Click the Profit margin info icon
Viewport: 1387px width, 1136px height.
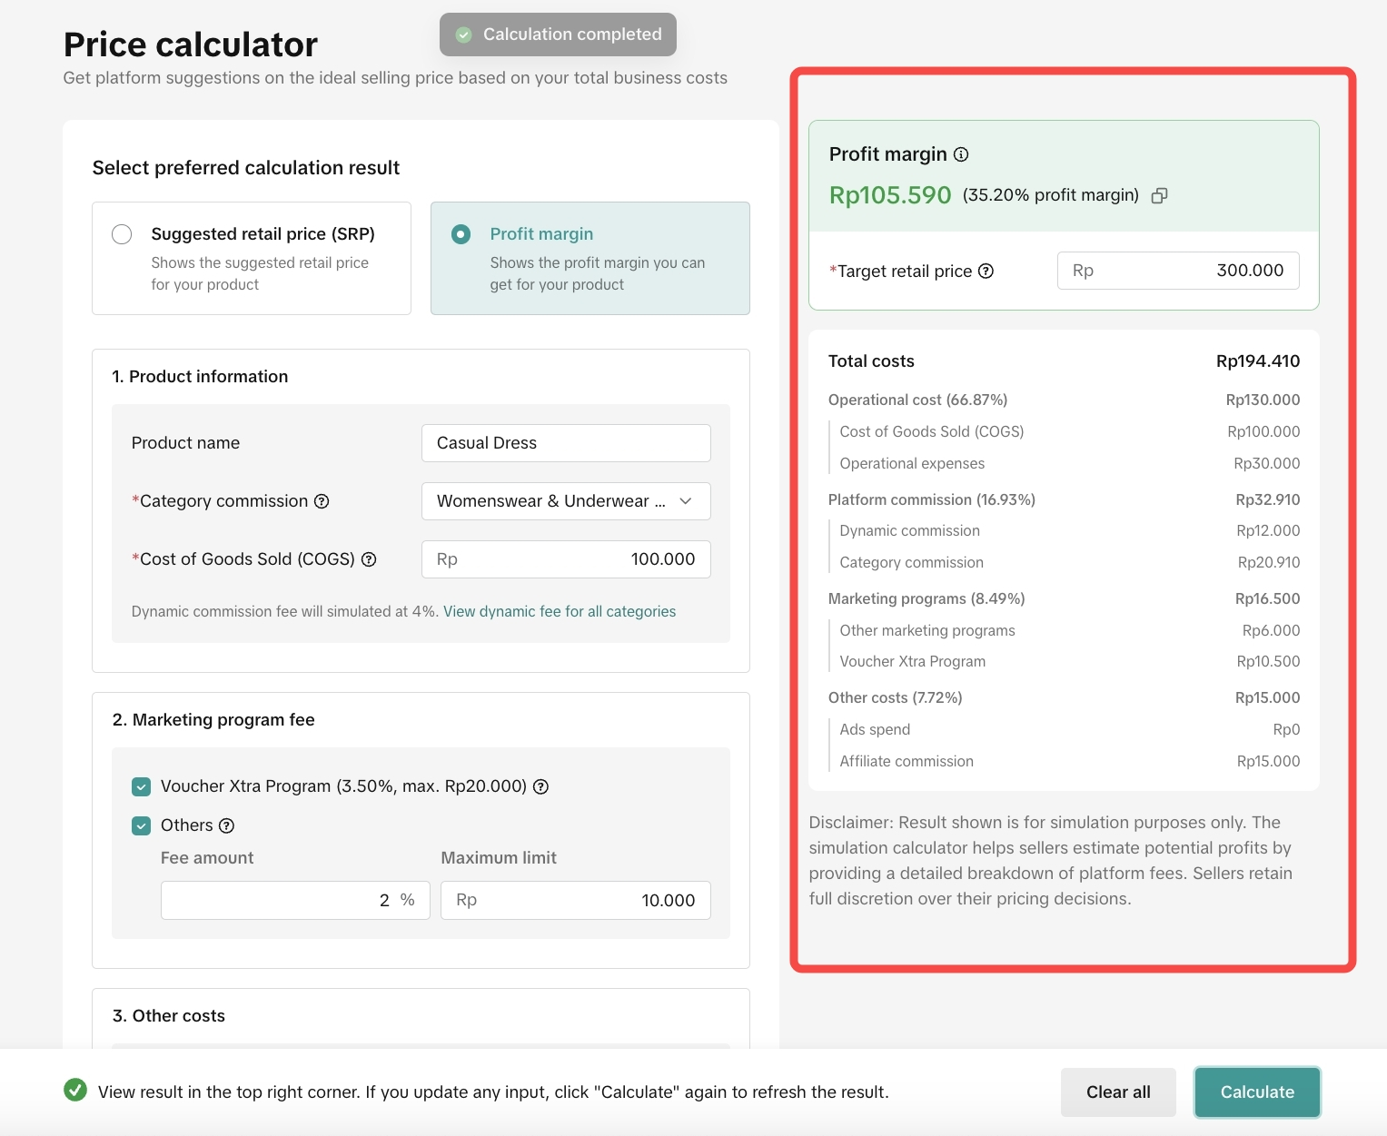(961, 154)
